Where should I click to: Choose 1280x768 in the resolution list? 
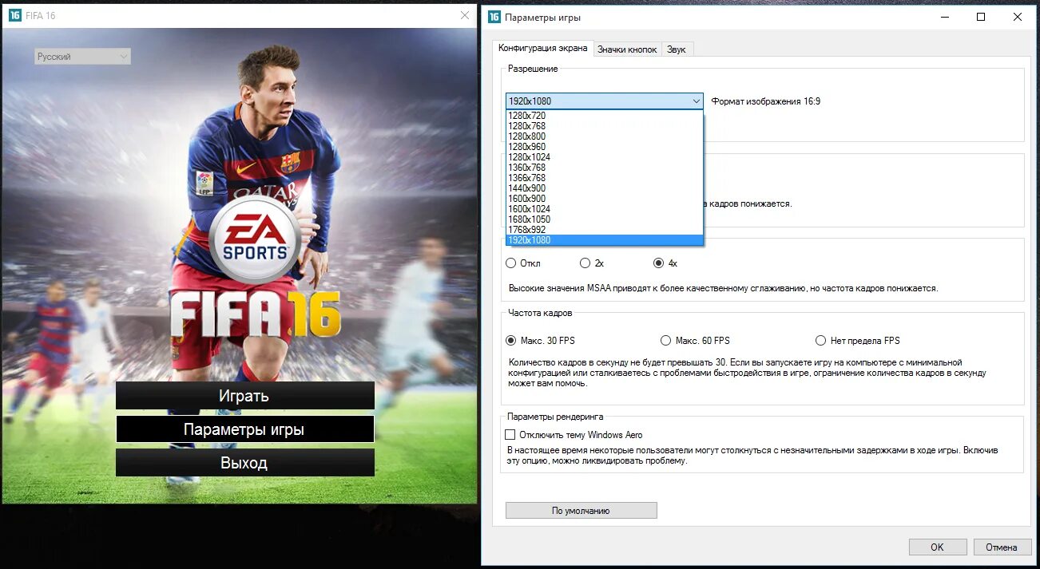[x=605, y=126]
